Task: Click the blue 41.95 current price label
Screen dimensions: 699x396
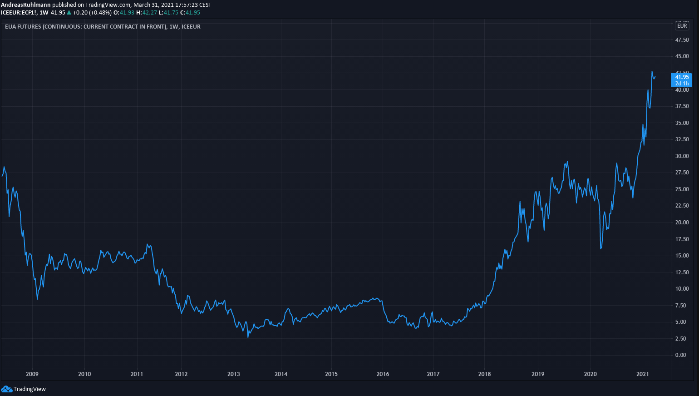Action: coord(682,77)
